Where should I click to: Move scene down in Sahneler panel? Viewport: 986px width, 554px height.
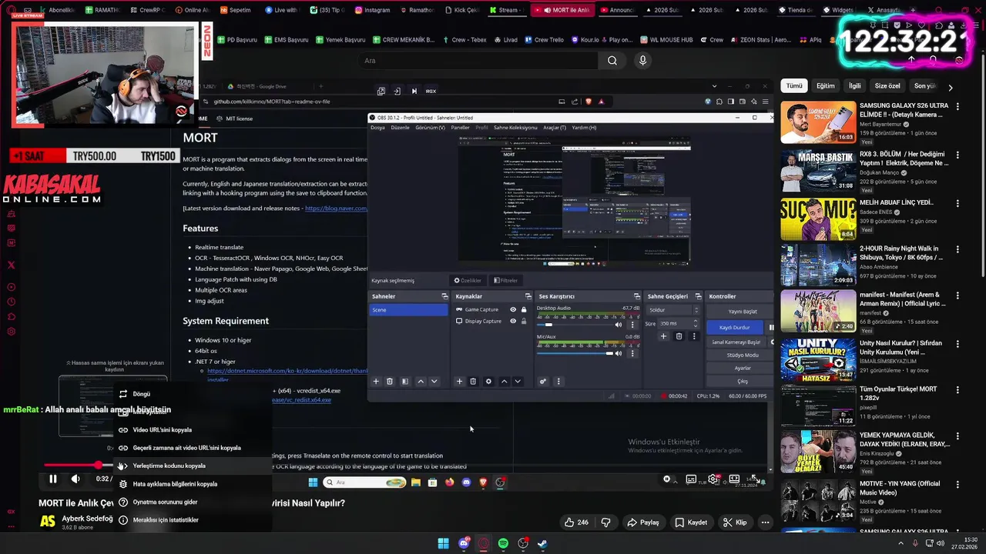(434, 381)
